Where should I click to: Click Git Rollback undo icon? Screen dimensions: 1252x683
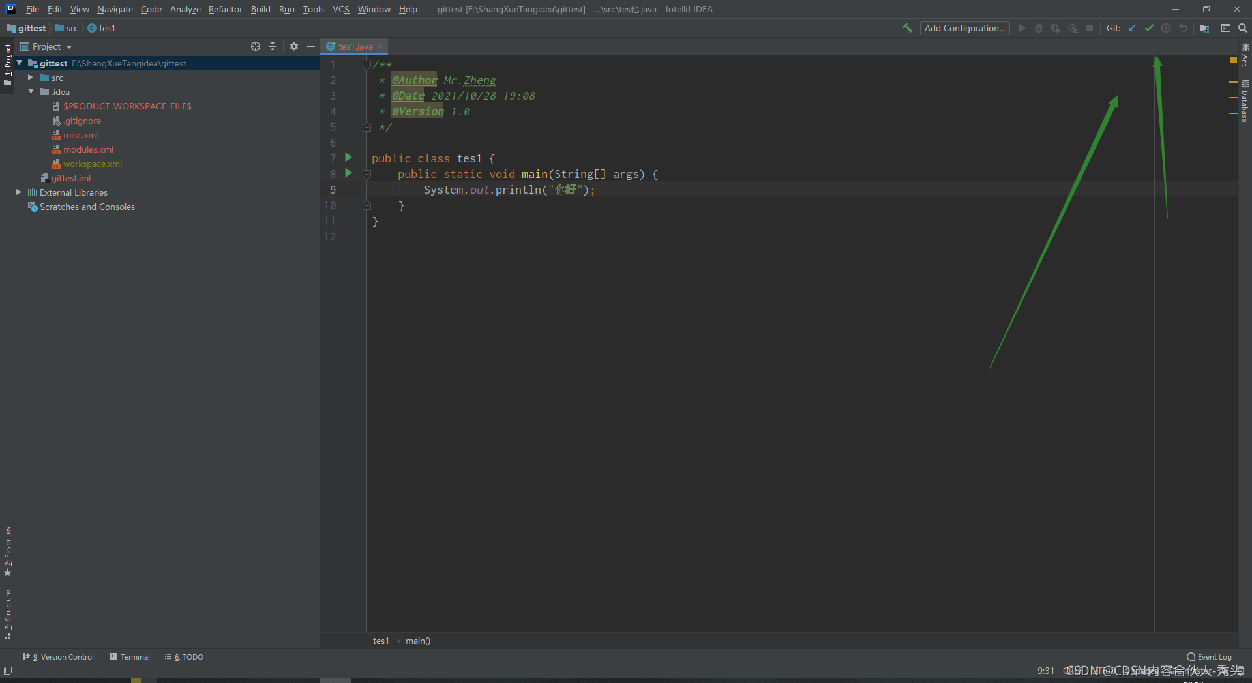click(x=1183, y=28)
